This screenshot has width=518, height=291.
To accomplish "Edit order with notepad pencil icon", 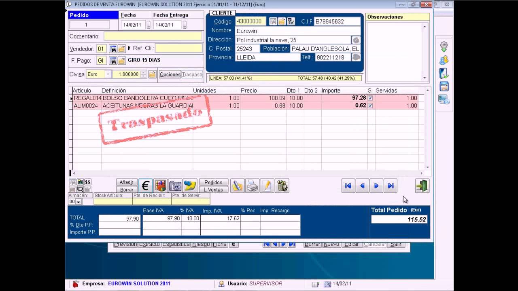I will coord(267,186).
